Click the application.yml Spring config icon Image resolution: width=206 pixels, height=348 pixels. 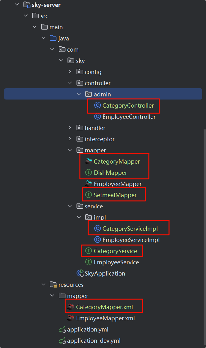tap(62, 329)
